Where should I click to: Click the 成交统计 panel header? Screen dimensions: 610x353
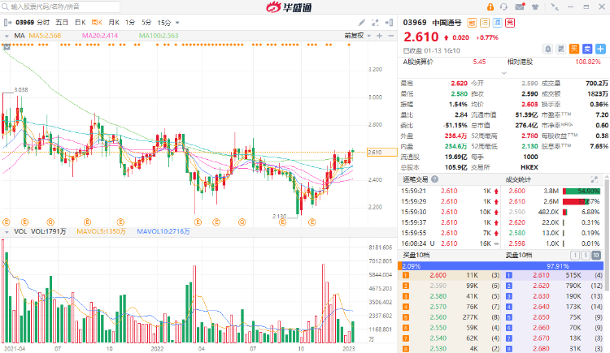click(x=519, y=179)
